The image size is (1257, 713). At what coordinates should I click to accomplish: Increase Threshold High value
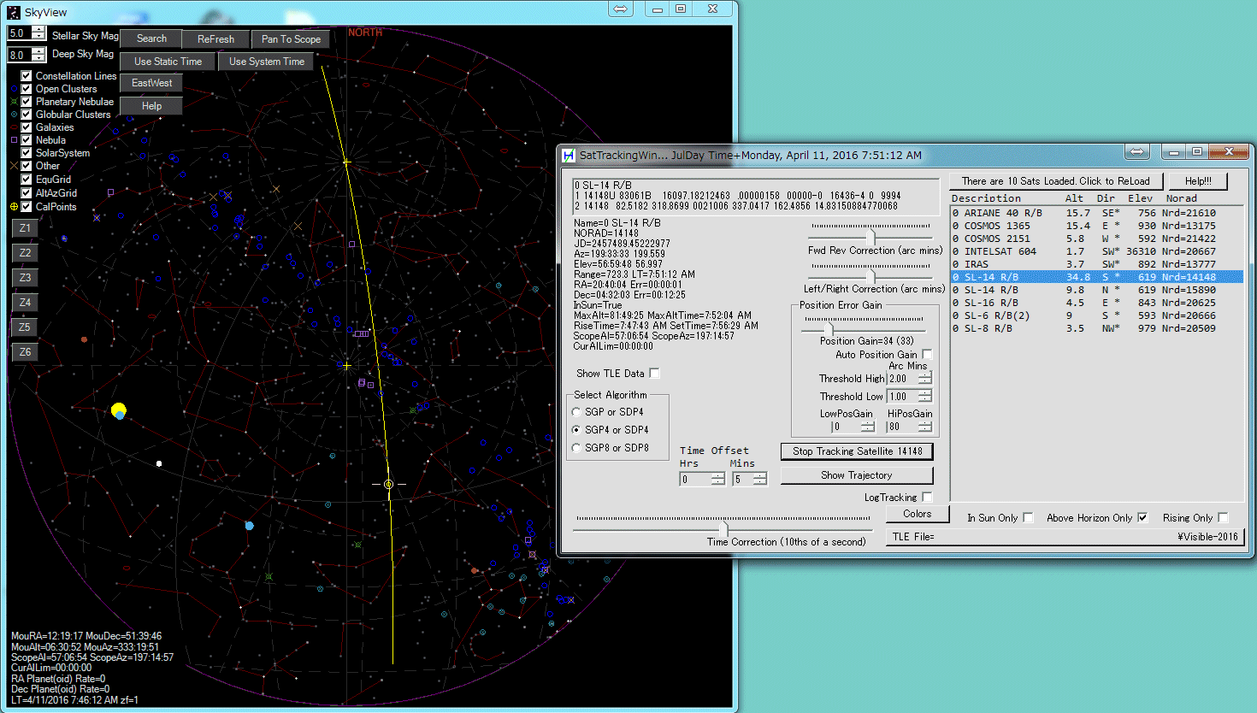(x=924, y=374)
